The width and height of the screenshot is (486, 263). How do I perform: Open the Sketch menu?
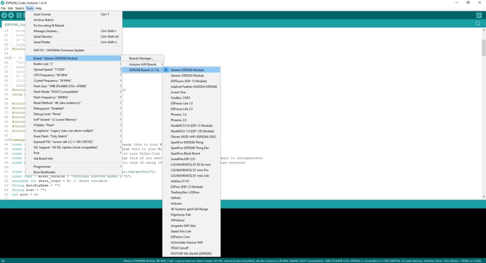(19, 9)
